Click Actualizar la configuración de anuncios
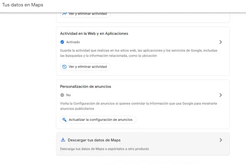Image resolution: width=246 pixels, height=164 pixels. click(x=100, y=120)
